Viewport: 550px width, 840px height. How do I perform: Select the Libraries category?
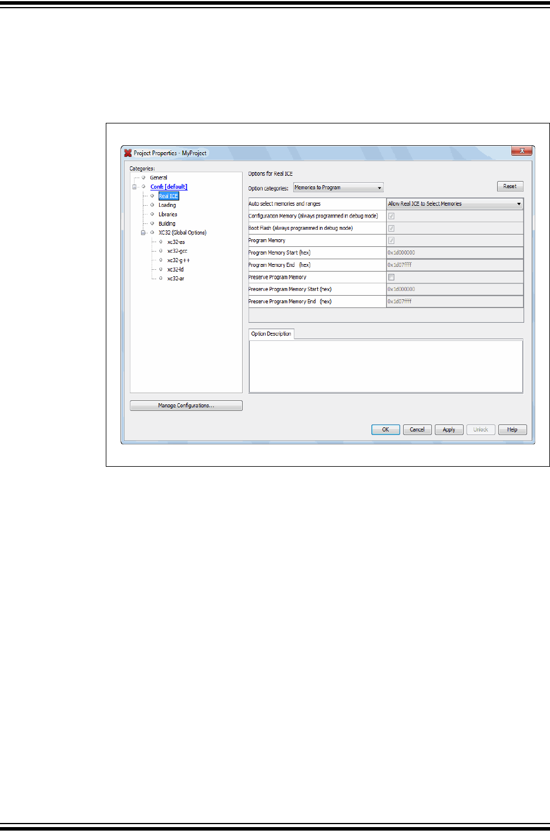pos(167,215)
